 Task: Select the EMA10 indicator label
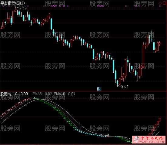65,94
